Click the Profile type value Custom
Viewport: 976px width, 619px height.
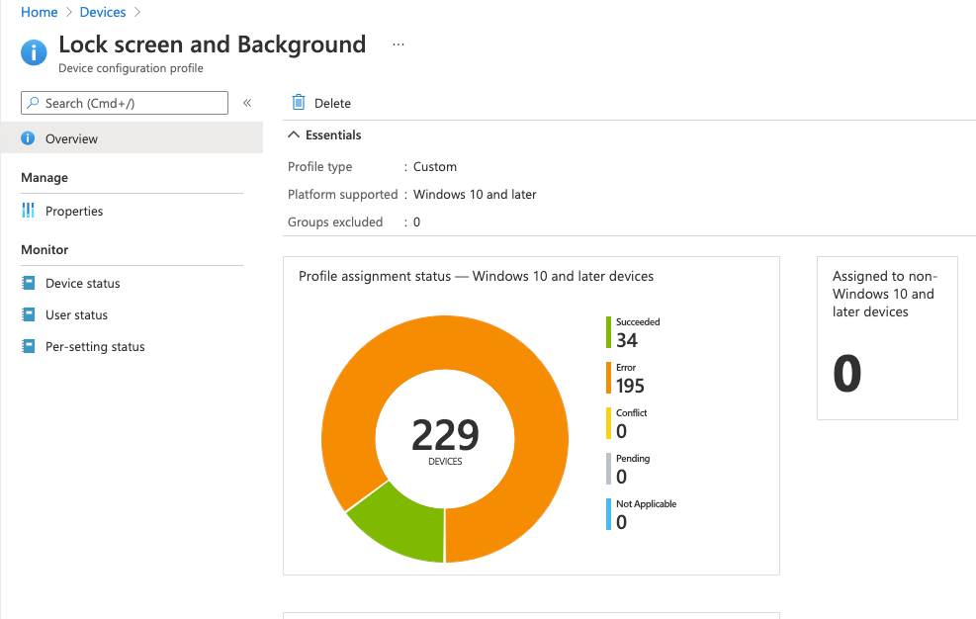click(435, 167)
